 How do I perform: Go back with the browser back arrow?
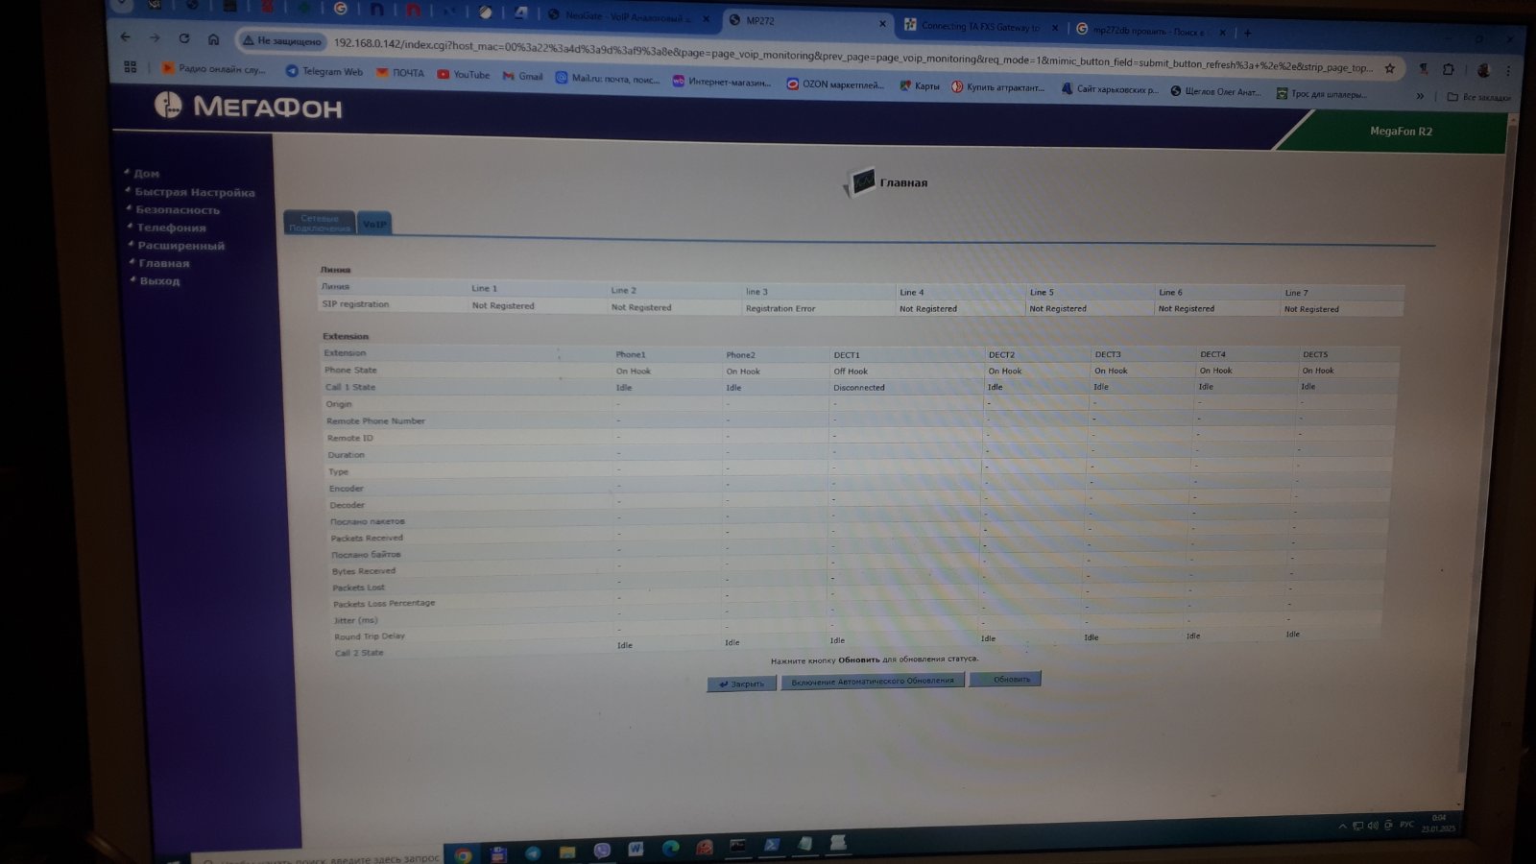point(125,36)
